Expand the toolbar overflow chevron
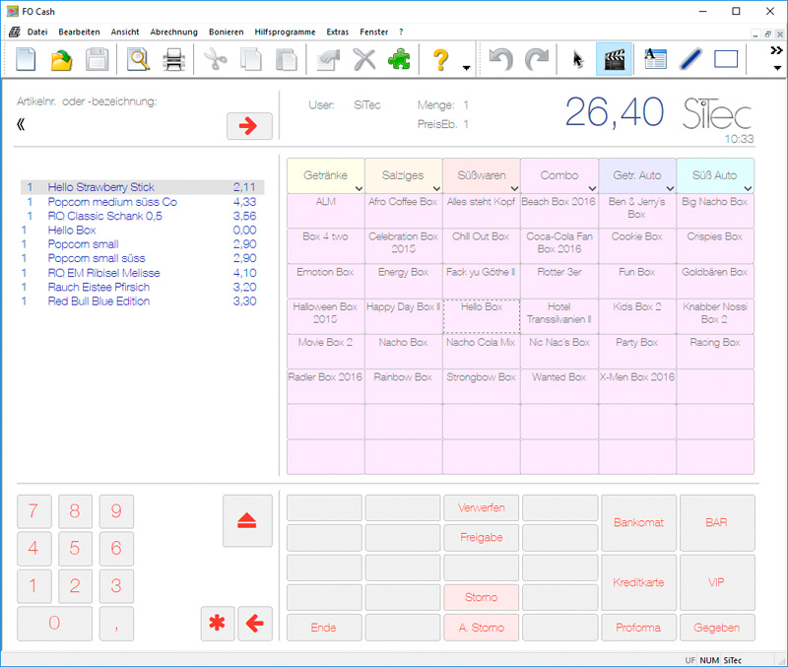This screenshot has width=788, height=667. pos(776,50)
